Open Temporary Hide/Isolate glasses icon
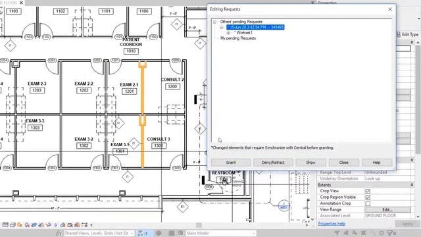This screenshot has width=421, height=237. [x=48, y=225]
